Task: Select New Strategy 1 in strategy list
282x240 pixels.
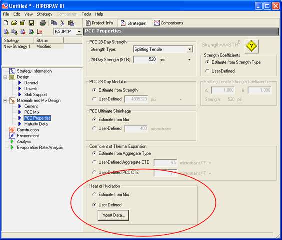Action: (x=17, y=47)
